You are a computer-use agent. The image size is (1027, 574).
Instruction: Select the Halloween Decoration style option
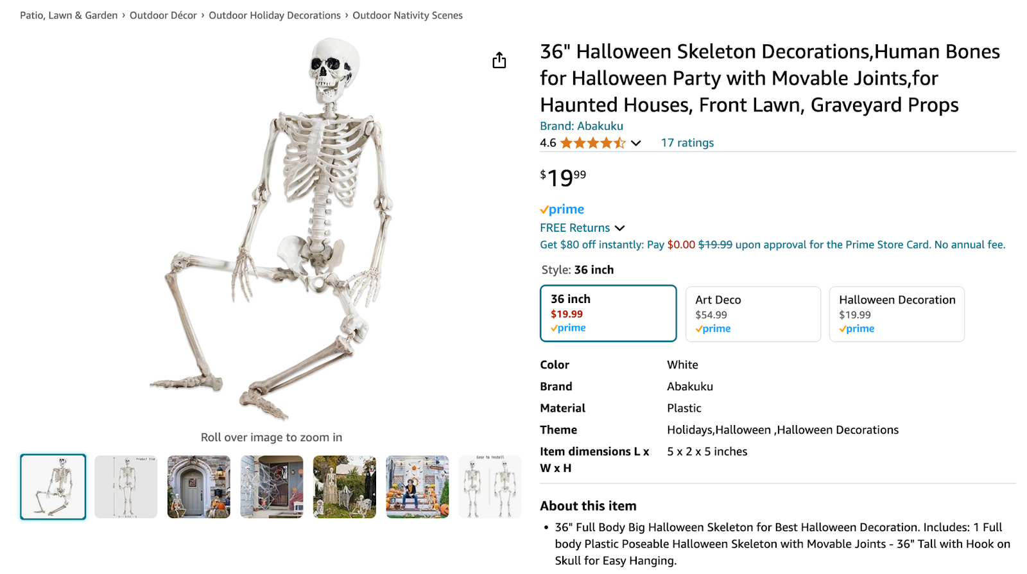point(896,313)
